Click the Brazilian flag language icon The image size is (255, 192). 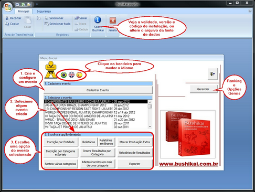[63, 75]
